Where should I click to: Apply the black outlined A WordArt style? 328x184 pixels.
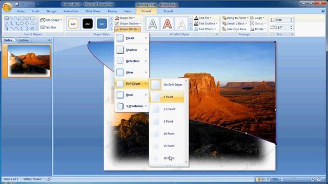[153, 24]
